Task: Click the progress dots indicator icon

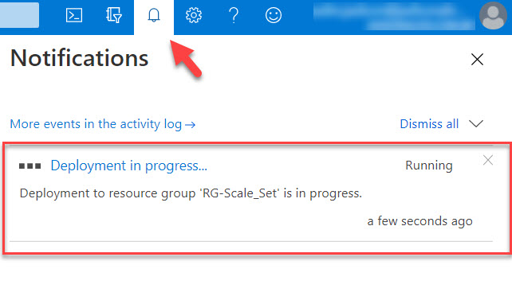Action: pos(30,166)
